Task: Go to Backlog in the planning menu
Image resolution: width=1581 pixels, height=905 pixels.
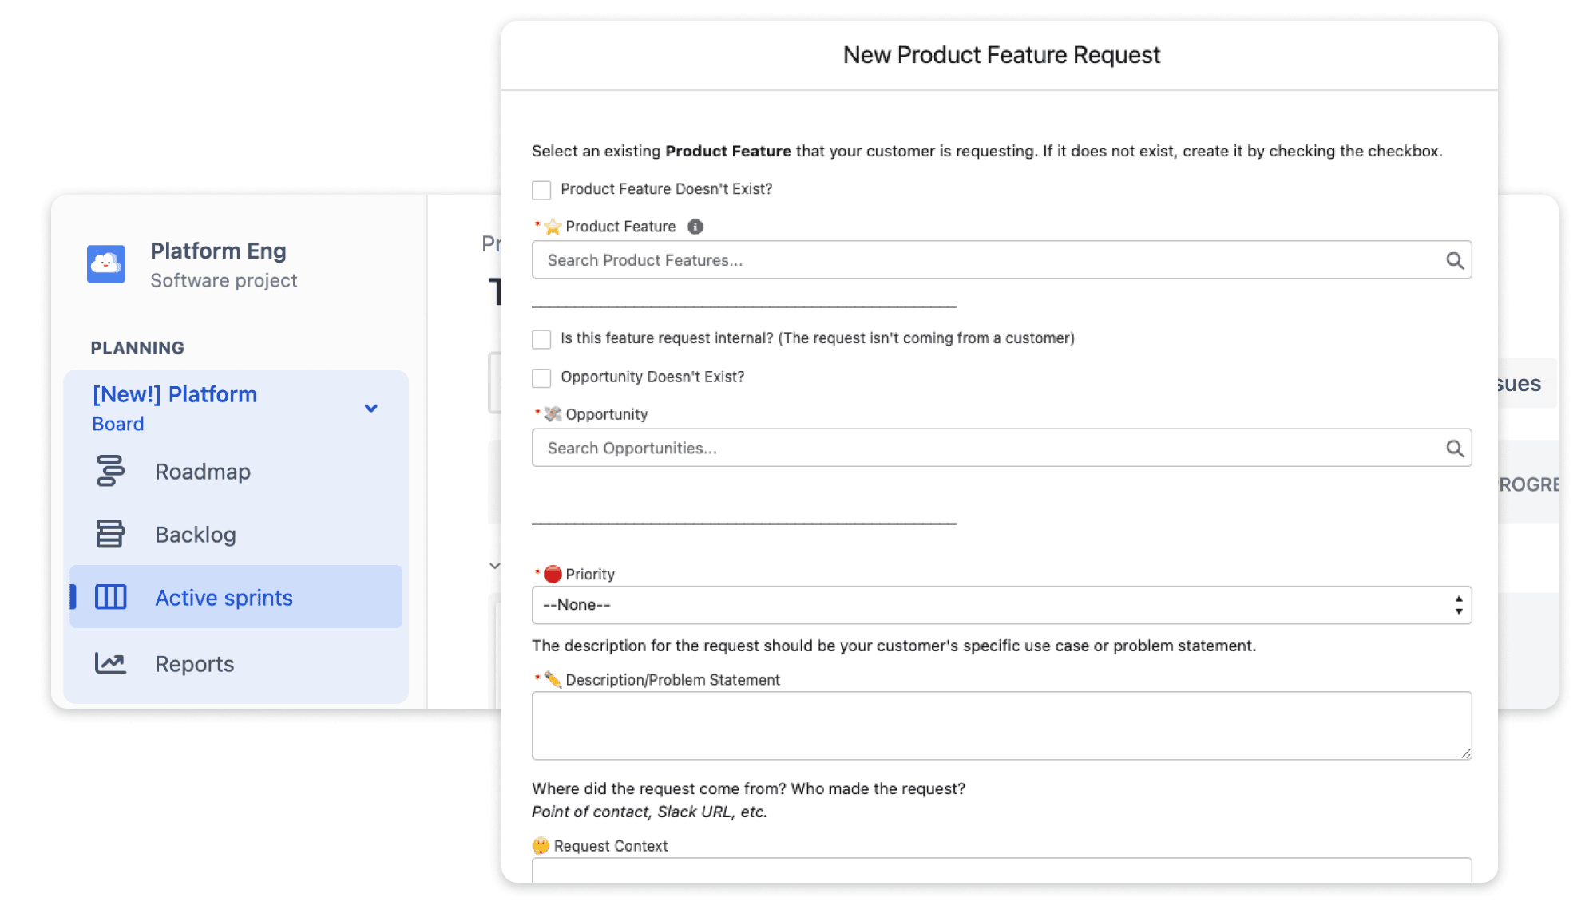Action: (196, 535)
